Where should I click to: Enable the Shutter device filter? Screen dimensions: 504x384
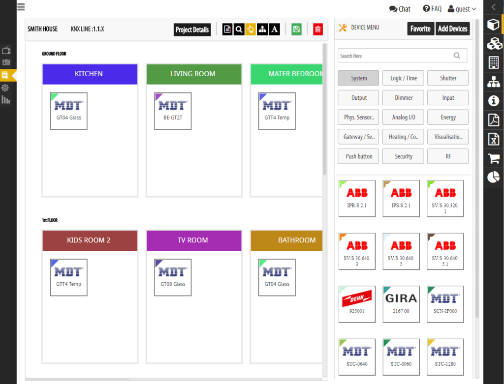(448, 78)
